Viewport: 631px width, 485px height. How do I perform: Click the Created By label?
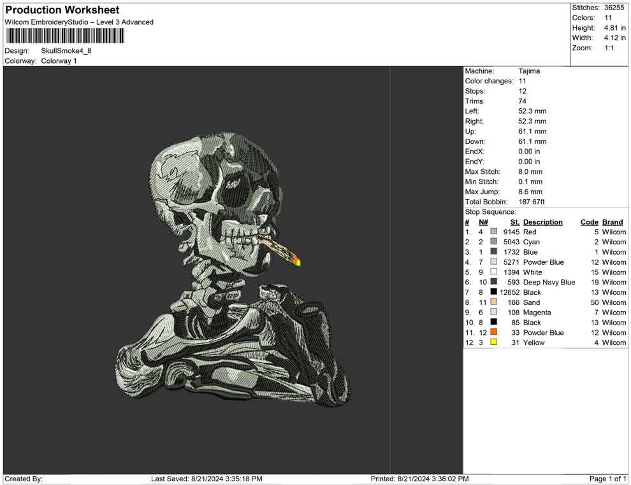(24, 479)
